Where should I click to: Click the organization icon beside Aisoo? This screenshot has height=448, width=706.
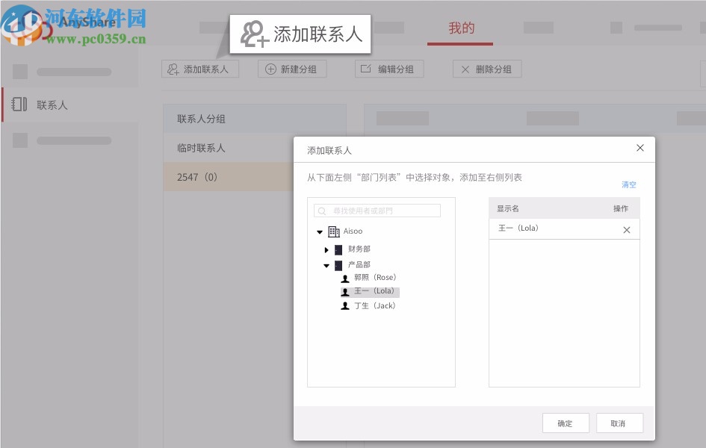[333, 231]
